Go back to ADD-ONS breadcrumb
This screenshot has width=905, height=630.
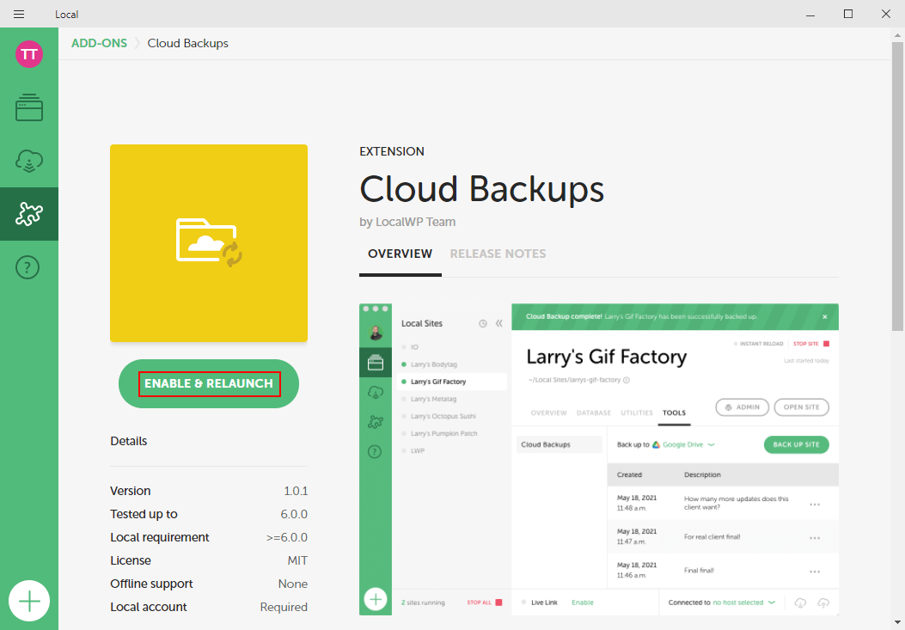[100, 43]
